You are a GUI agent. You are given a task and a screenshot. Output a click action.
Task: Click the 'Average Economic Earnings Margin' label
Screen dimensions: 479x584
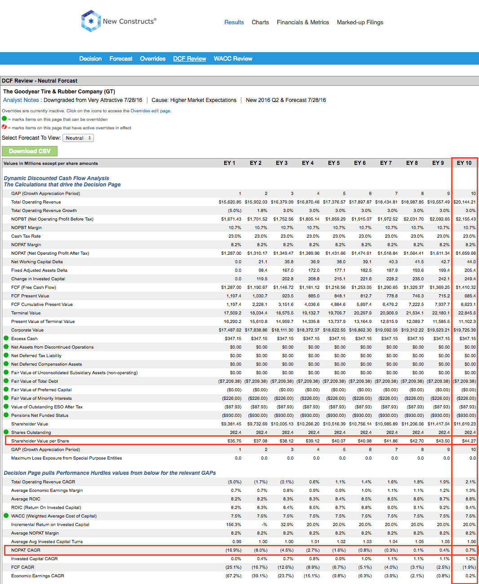pos(47,490)
